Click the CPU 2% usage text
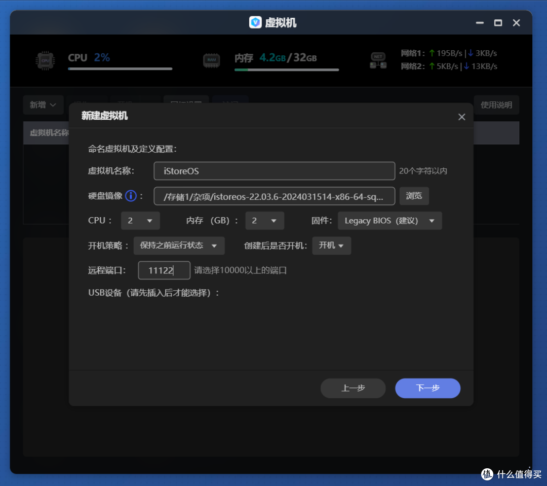547x486 pixels. point(89,57)
